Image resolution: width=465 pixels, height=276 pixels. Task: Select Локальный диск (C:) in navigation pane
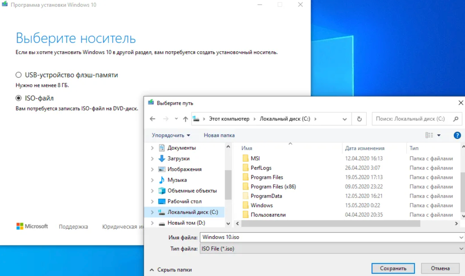tap(192, 212)
